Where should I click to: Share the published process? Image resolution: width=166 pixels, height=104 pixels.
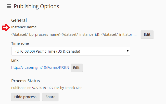pos(50,97)
